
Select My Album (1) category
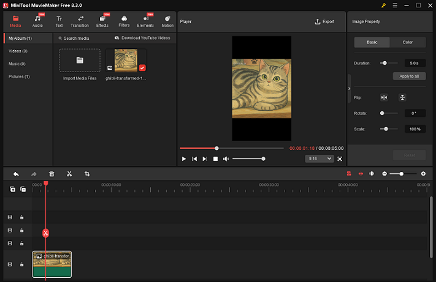(28, 39)
